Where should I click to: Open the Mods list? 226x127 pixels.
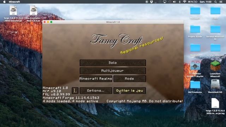pos(130,79)
